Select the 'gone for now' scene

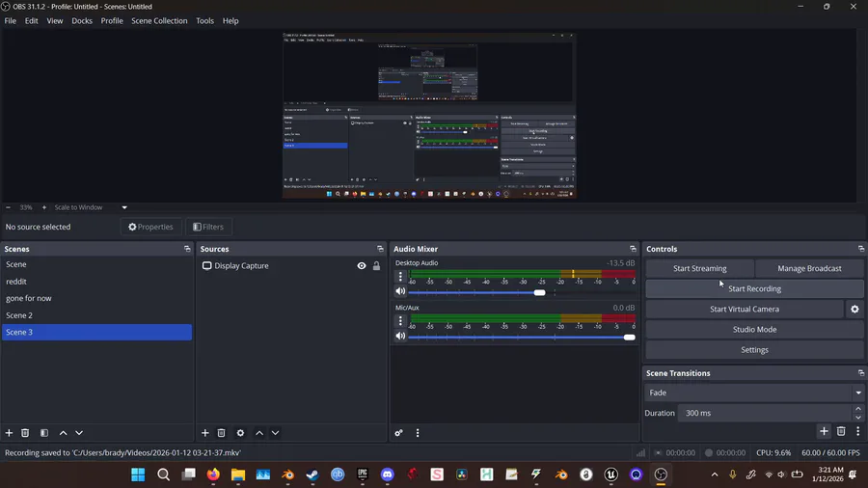coord(96,298)
